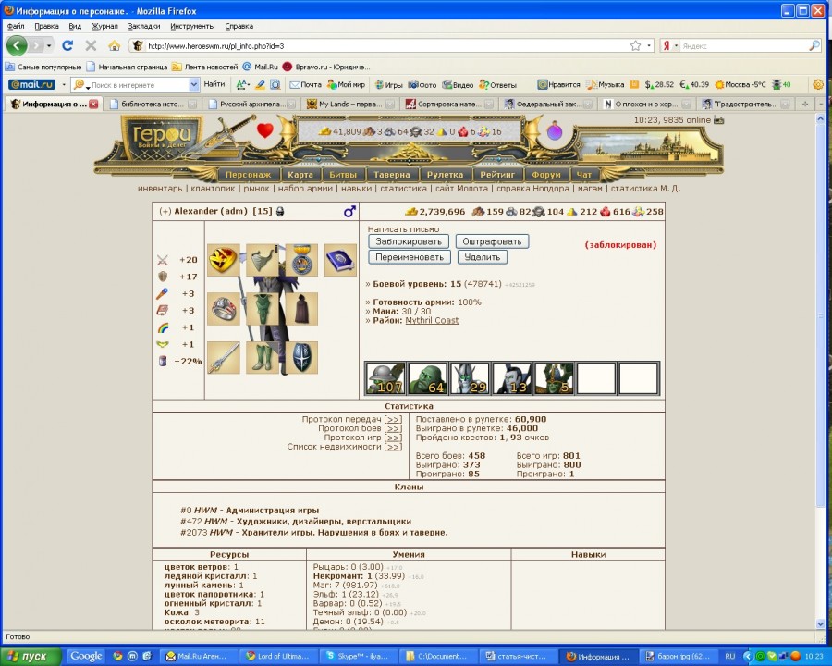Click the Оштрафовать button
Image resolution: width=832 pixels, height=666 pixels.
point(492,241)
